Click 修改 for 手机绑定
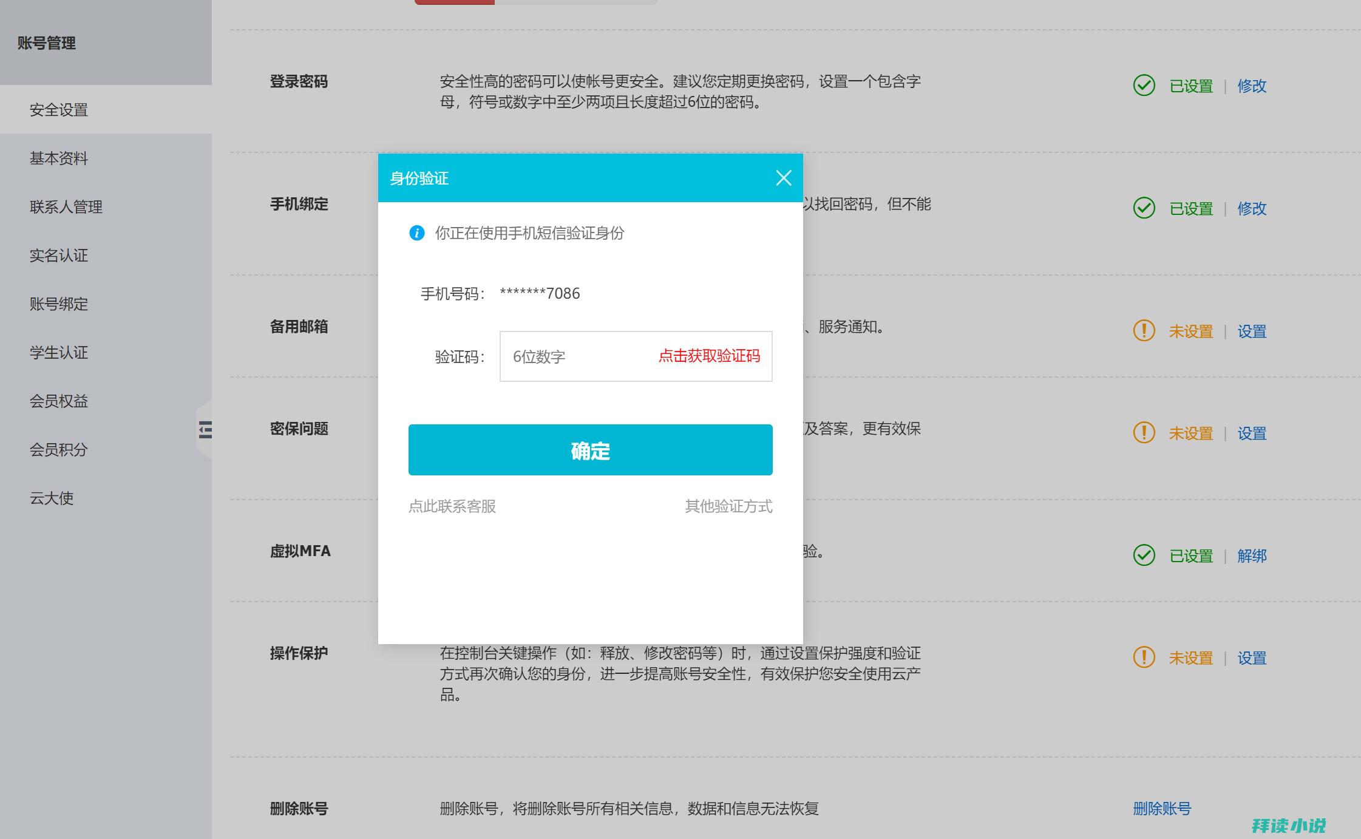 pyautogui.click(x=1252, y=209)
